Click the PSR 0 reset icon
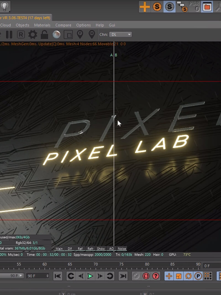 (194, 7)
